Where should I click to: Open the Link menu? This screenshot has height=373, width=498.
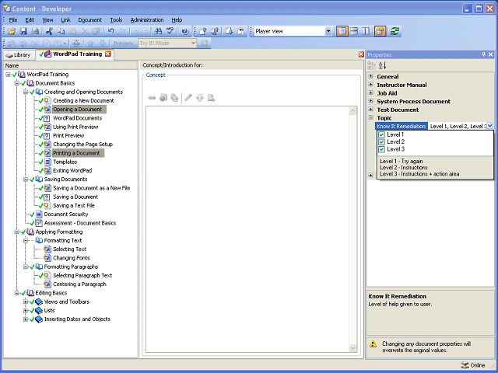65,20
